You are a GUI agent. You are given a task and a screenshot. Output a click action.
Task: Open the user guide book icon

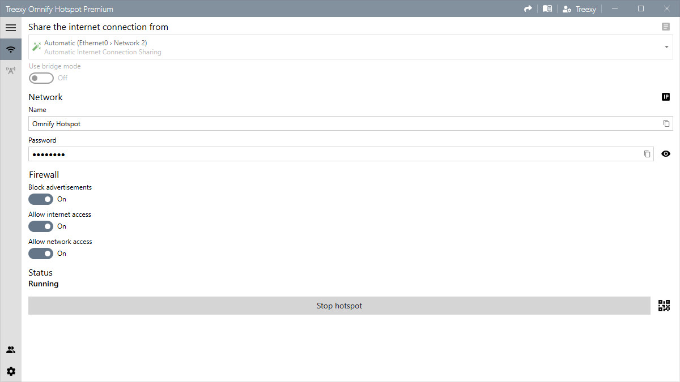(x=547, y=8)
